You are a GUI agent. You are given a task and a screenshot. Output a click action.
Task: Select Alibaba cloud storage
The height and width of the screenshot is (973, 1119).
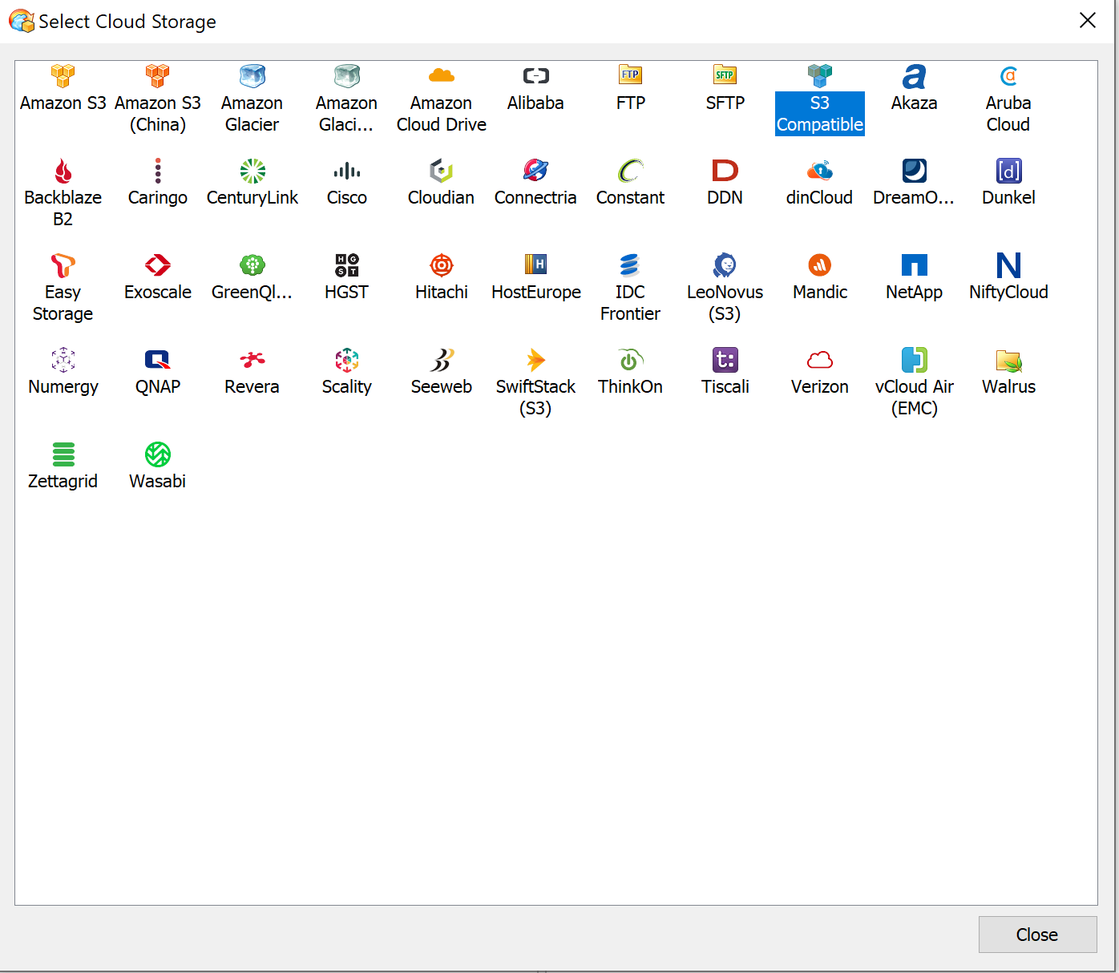[535, 76]
